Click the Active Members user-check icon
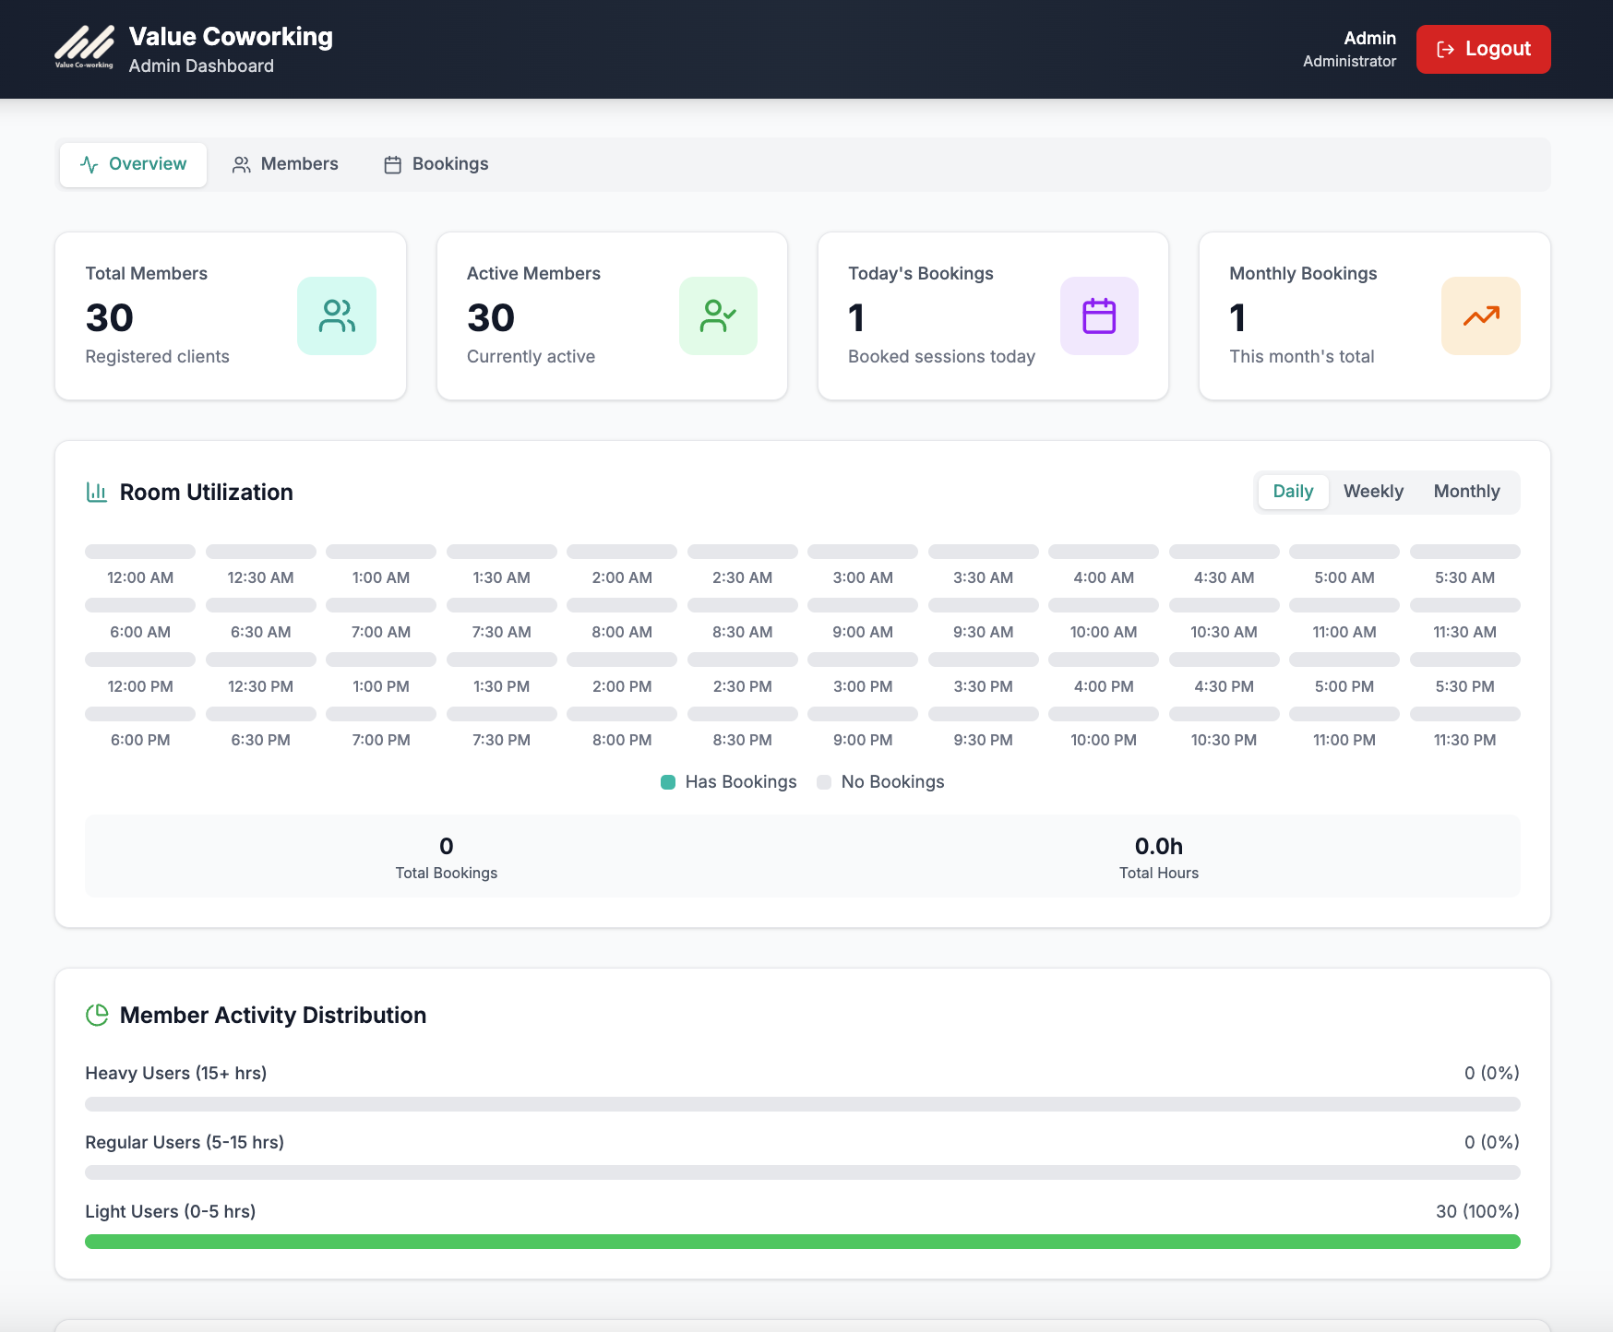The height and width of the screenshot is (1332, 1613). [718, 316]
